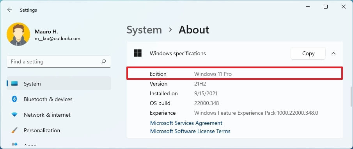Click the Windows Feature Experience Pack value
Image resolution: width=353 pixels, height=149 pixels.
tap(256, 113)
